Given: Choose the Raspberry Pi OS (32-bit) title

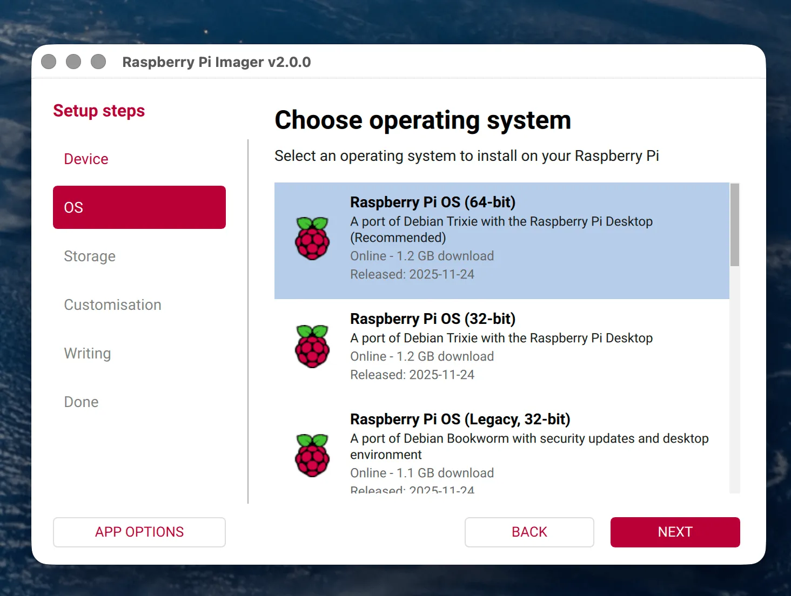Looking at the screenshot, I should point(433,319).
